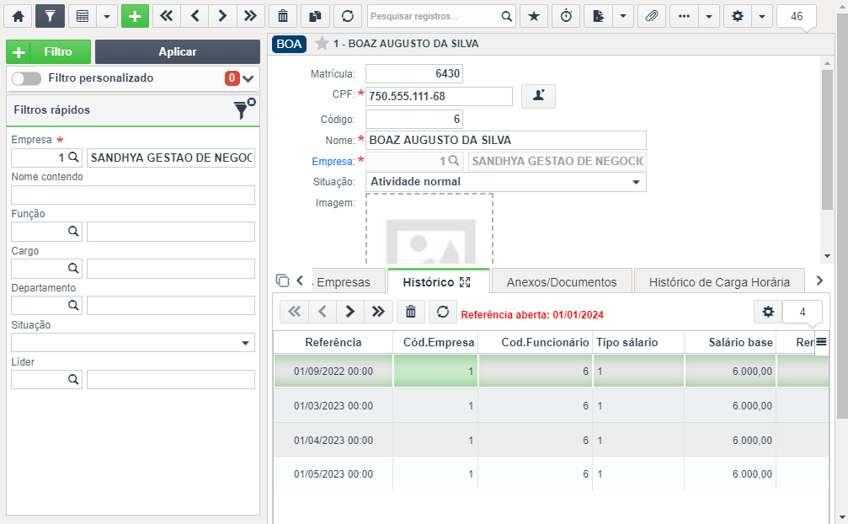Click the record count 46 badge
This screenshot has height=524, width=848.
(x=797, y=16)
